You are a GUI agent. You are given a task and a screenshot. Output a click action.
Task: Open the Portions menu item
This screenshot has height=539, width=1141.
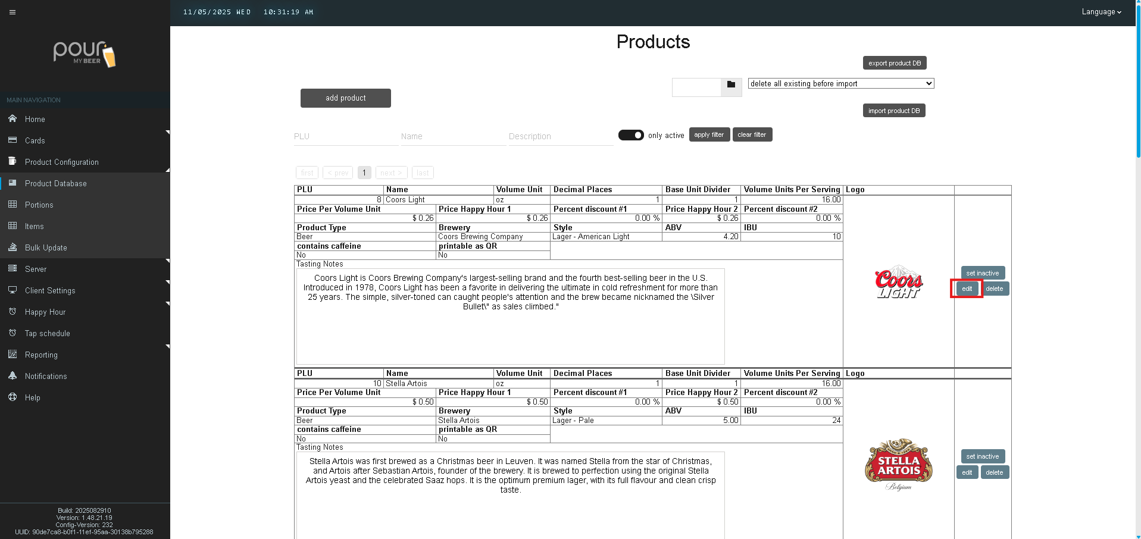(x=39, y=205)
